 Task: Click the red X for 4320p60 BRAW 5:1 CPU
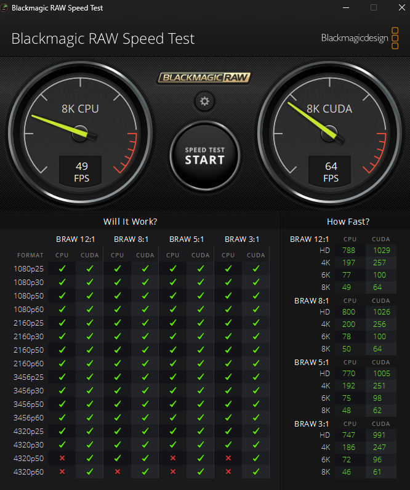click(x=173, y=472)
